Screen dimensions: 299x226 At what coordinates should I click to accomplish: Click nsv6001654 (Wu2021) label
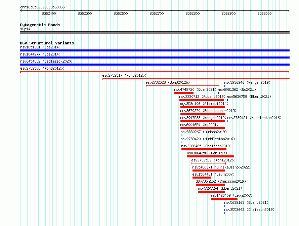pos(199,125)
